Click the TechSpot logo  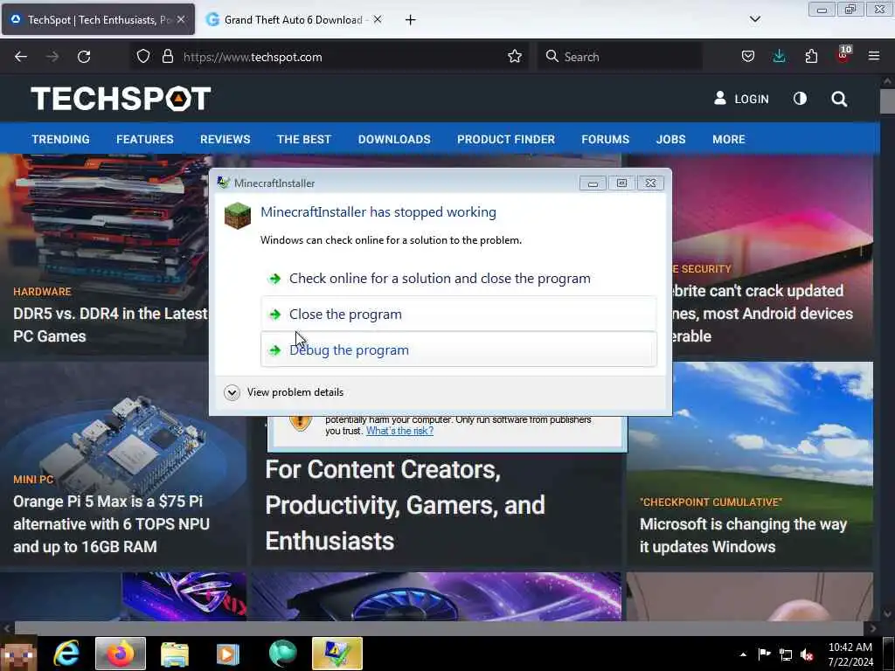pyautogui.click(x=121, y=99)
